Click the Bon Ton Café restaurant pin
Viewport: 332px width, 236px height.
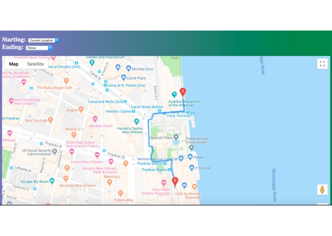coord(50,120)
